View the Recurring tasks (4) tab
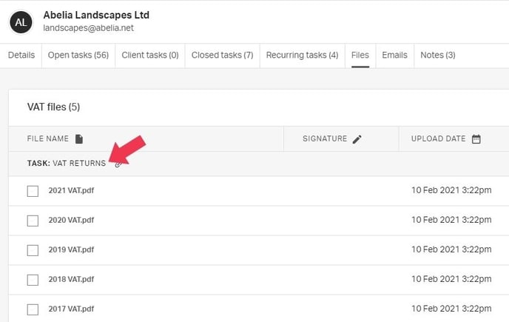Image resolution: width=509 pixels, height=322 pixels. pos(302,56)
